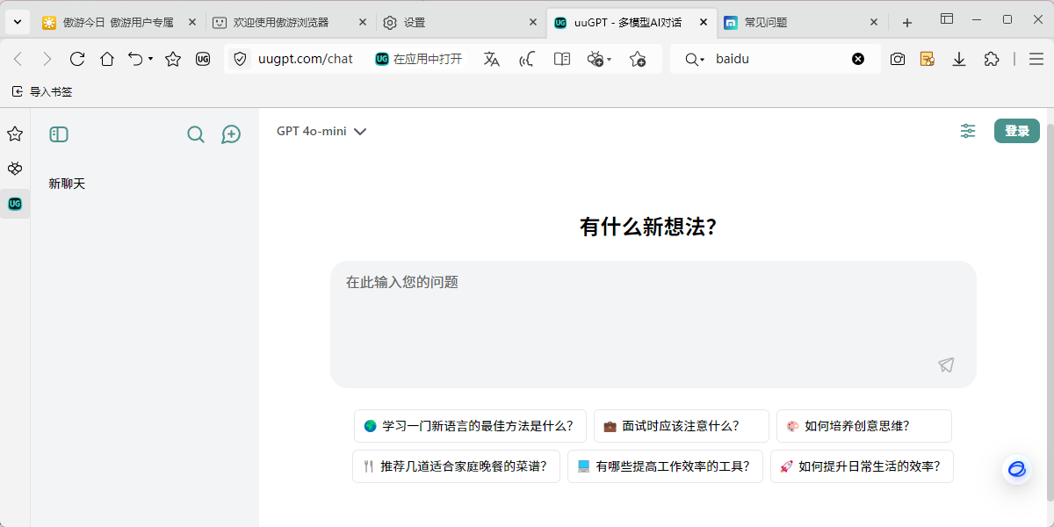Translate the current page
This screenshot has width=1054, height=527.
[491, 59]
